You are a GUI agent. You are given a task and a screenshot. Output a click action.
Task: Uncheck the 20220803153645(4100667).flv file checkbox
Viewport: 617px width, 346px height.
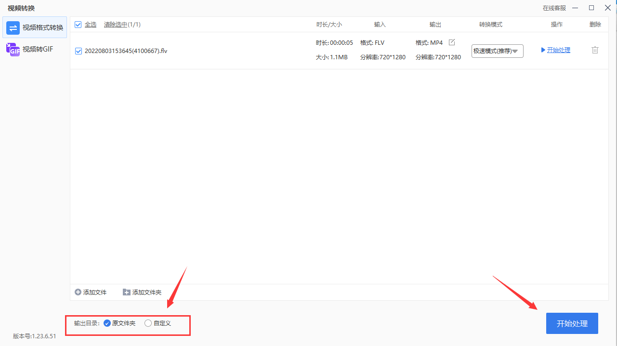[x=79, y=51]
